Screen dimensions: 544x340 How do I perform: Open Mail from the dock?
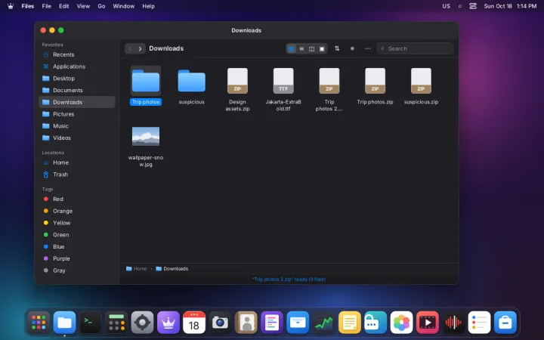(x=298, y=323)
